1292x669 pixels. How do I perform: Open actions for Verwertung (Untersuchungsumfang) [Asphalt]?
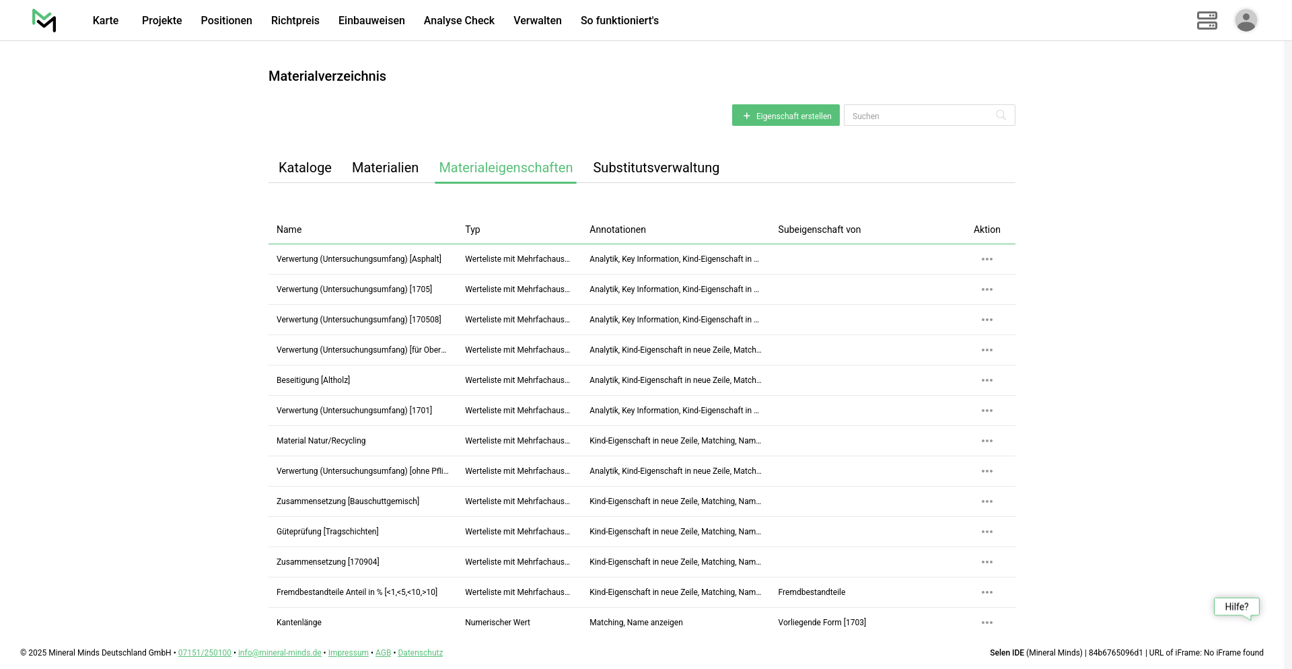point(986,259)
